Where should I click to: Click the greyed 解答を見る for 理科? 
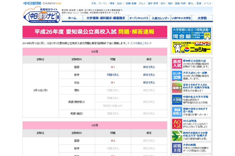pos(149,90)
